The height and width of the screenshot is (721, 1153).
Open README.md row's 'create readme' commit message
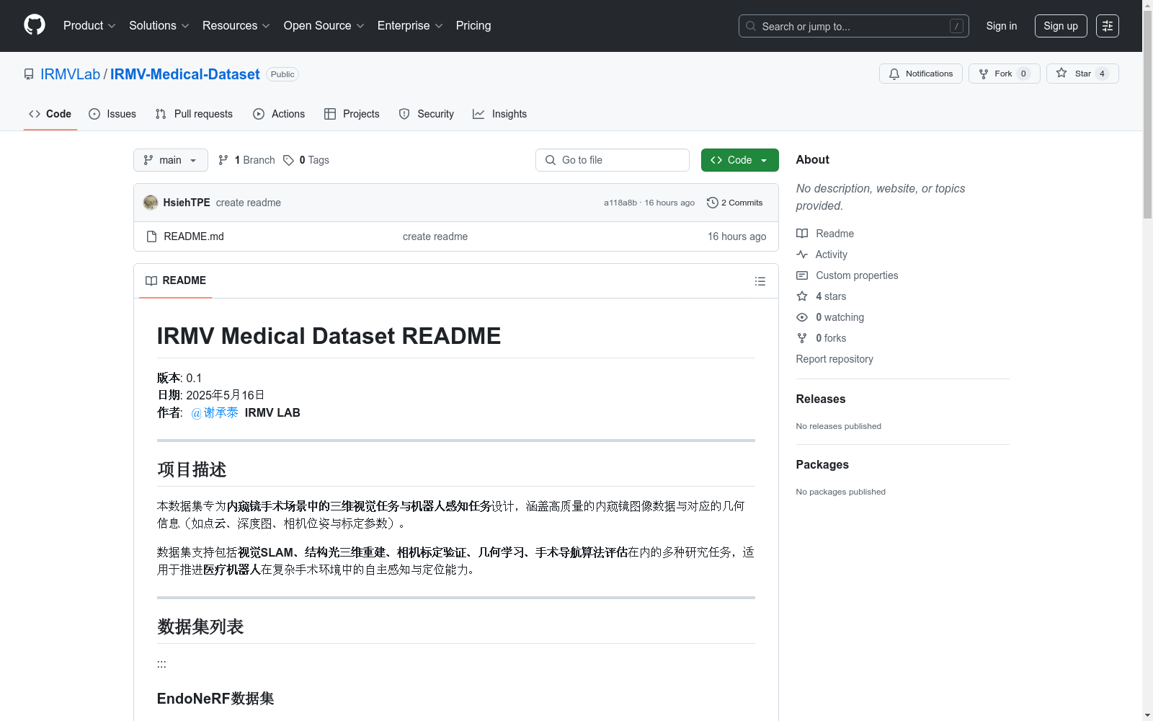435,236
